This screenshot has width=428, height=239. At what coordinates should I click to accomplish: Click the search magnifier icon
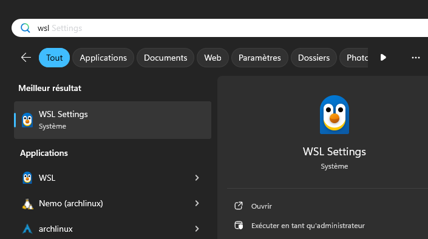click(25, 28)
